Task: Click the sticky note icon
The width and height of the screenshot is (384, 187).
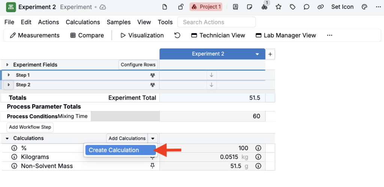Action: pos(250,7)
